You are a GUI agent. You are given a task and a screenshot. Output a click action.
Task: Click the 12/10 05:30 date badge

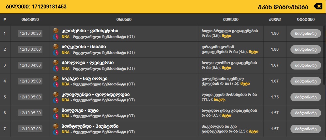(30, 113)
